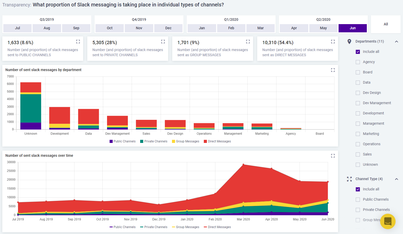Click the Development department stacked bar

(x=60, y=118)
